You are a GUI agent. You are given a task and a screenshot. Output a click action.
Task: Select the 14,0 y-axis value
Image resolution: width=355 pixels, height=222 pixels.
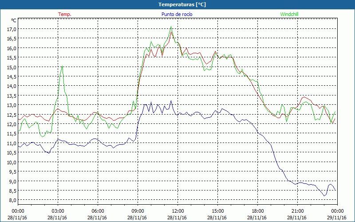[x=12, y=86]
